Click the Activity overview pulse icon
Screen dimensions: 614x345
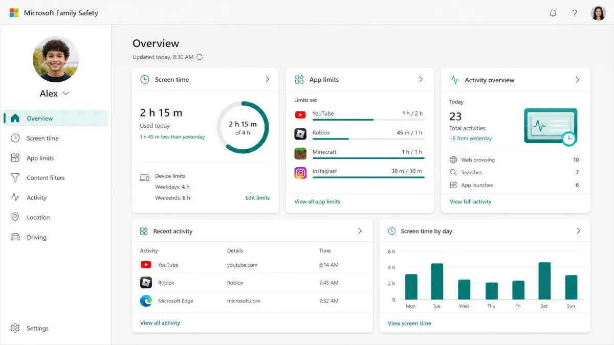coord(454,80)
